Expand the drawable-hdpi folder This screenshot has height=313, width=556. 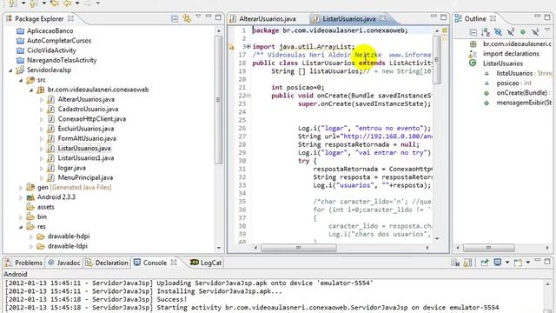(31, 236)
